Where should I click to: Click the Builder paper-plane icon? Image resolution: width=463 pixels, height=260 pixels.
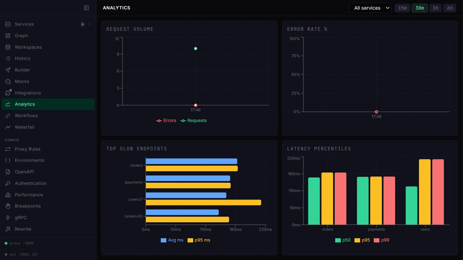click(8, 70)
